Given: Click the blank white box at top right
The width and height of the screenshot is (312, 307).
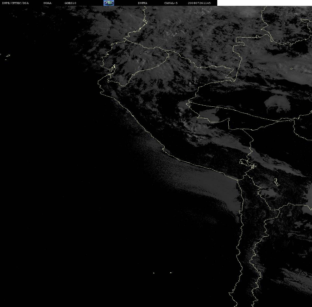Looking at the screenshot, I should (264, 3).
